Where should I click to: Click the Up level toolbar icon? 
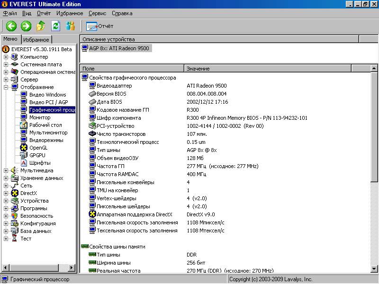41,26
